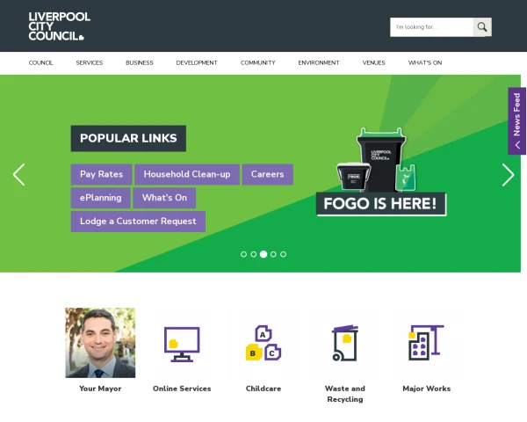Open the Online Services monitor icon
Screen dimensions: 527x422
click(182, 344)
